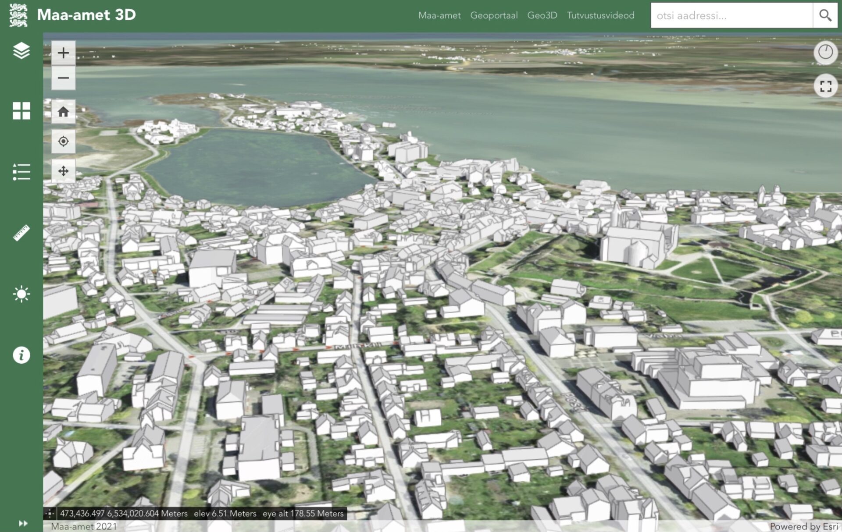Toggle the pan/rotate navigation mode
Screen dimensions: 842x532
(63, 171)
